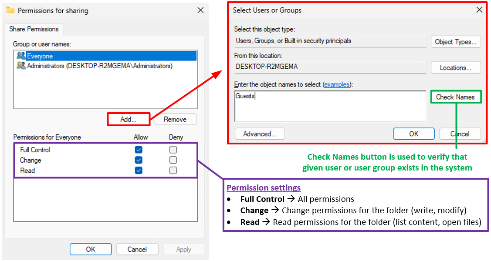The height and width of the screenshot is (261, 491).
Task: Open the Object Types... dialog
Action: pyautogui.click(x=456, y=42)
